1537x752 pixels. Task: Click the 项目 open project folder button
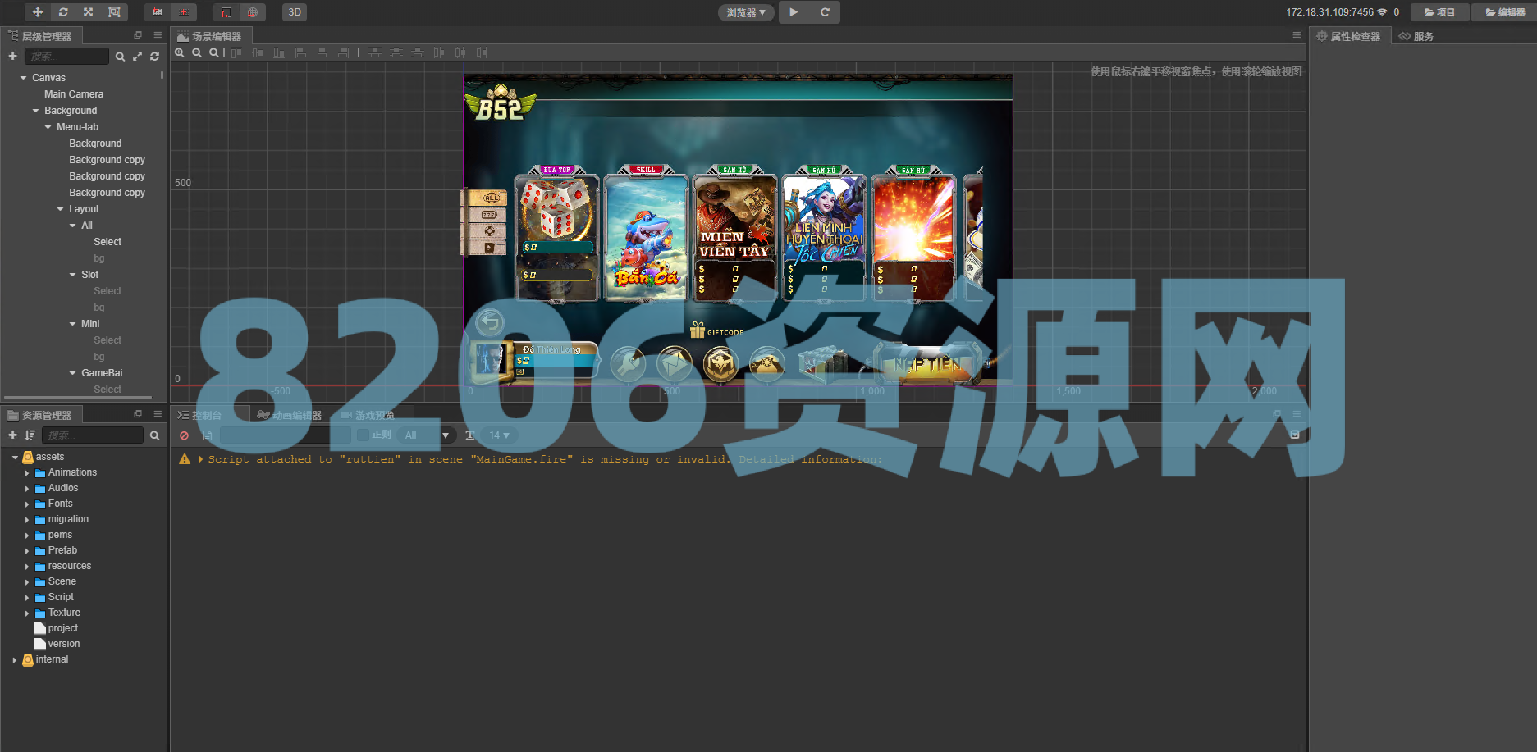tap(1439, 12)
